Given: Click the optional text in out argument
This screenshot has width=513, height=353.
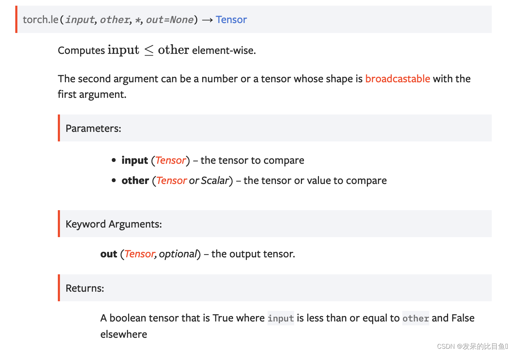Looking at the screenshot, I should pyautogui.click(x=178, y=254).
